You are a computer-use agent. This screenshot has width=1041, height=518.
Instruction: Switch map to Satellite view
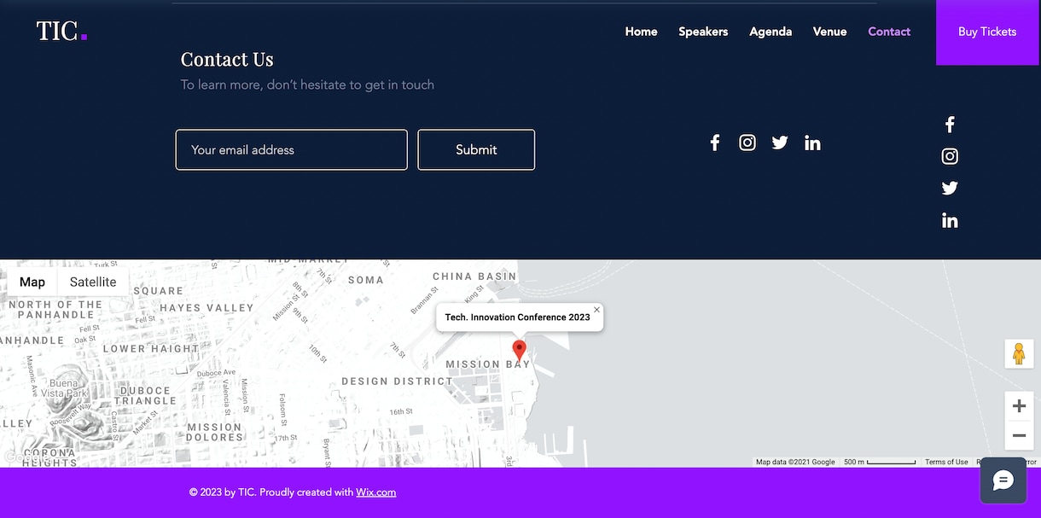click(x=93, y=282)
